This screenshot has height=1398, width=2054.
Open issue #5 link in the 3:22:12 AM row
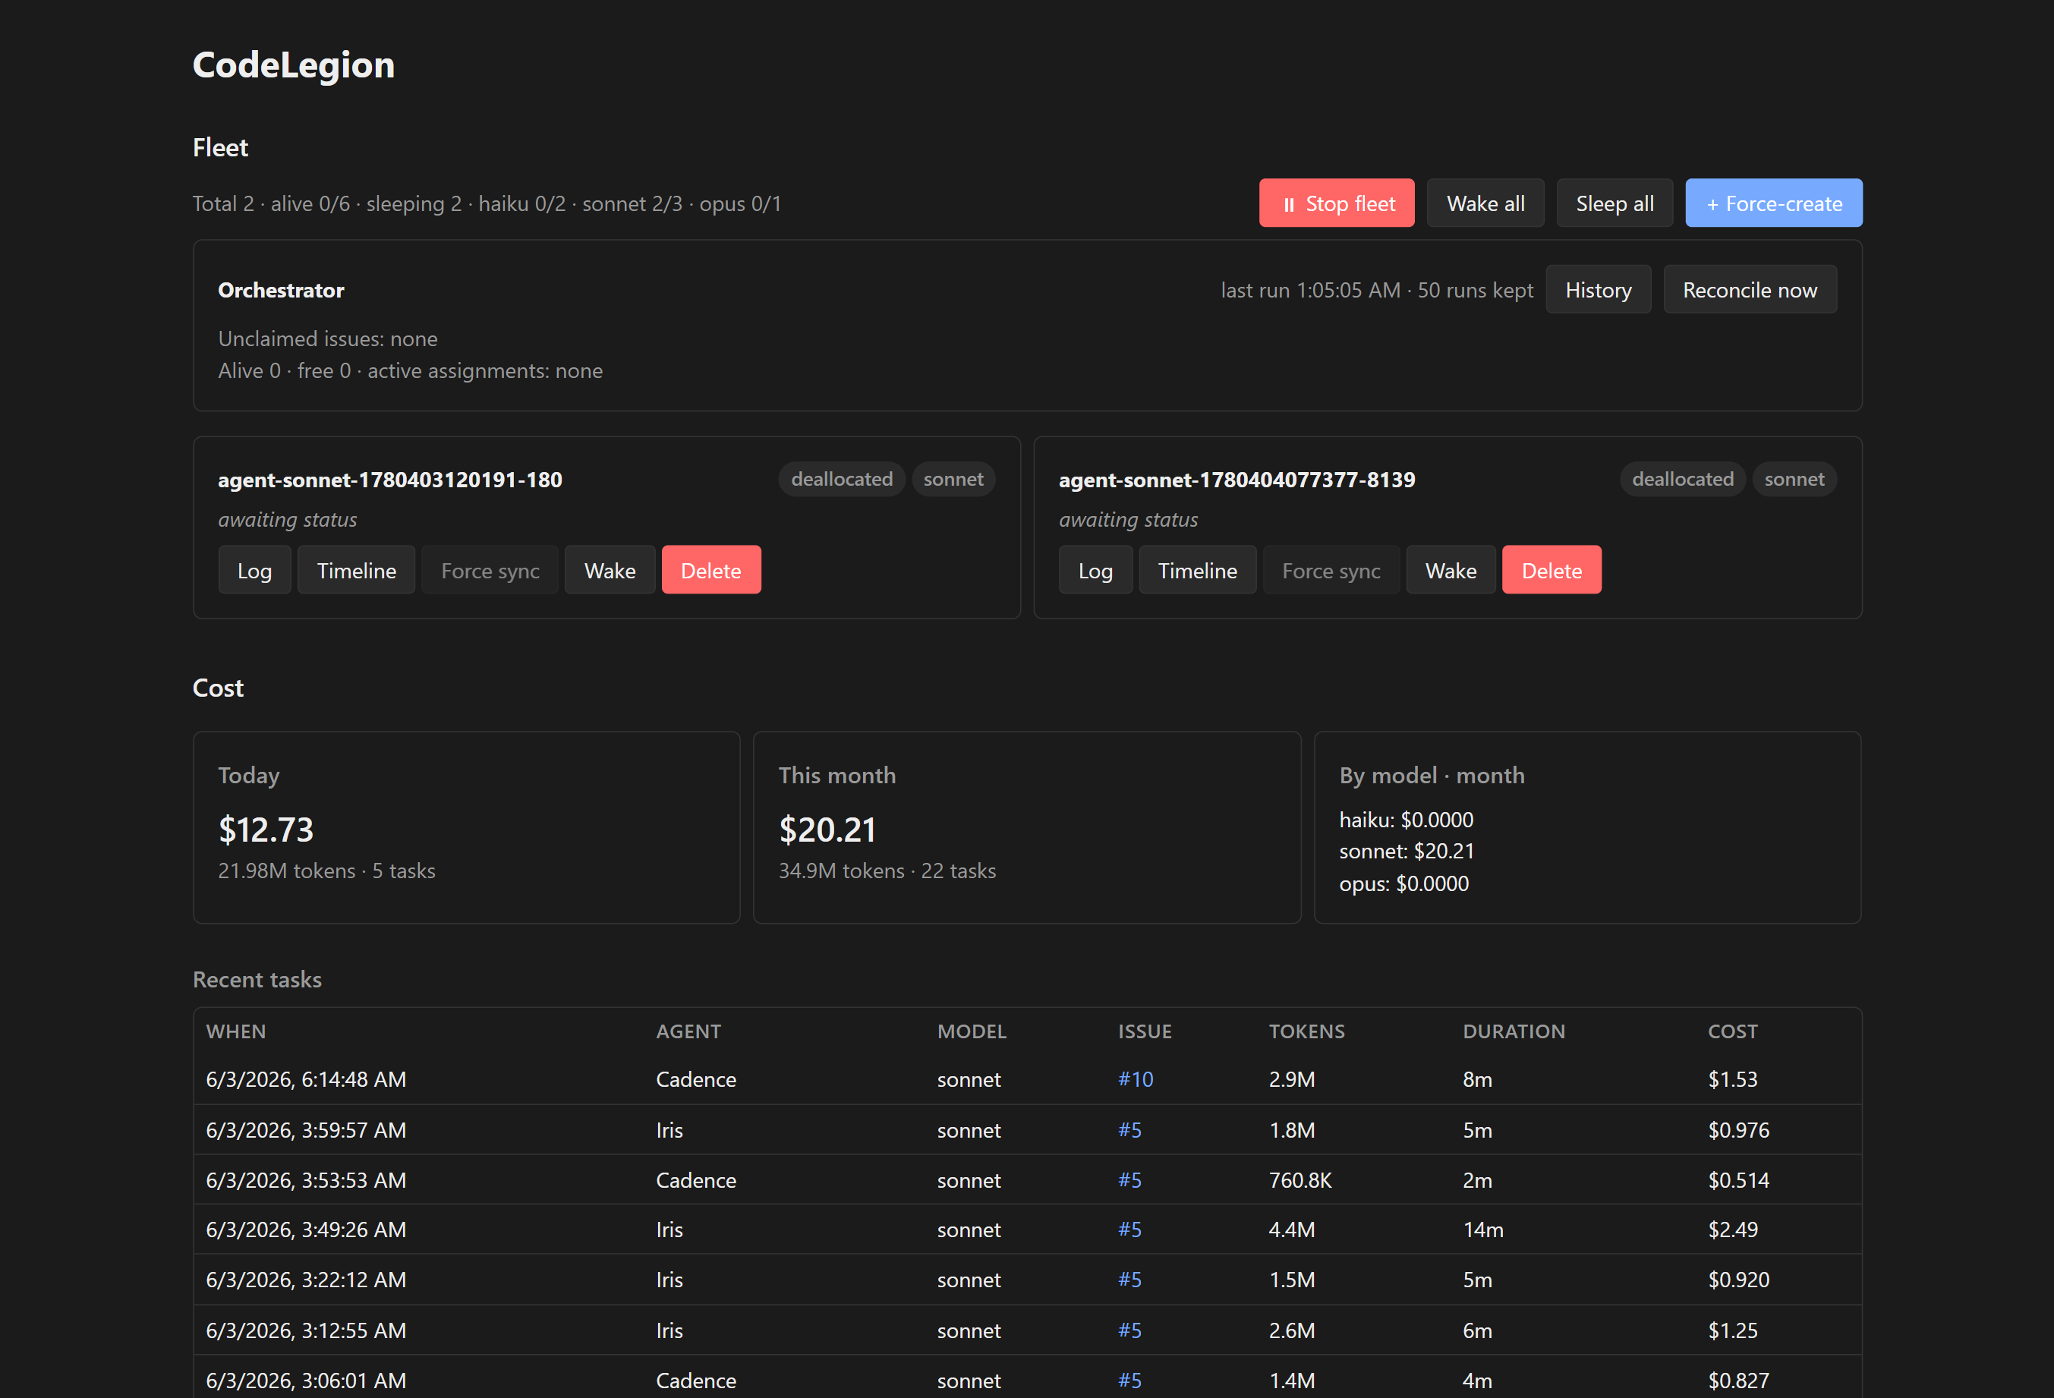point(1129,1280)
